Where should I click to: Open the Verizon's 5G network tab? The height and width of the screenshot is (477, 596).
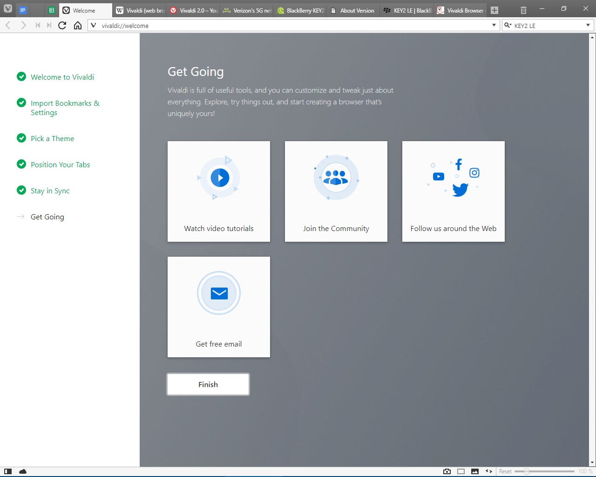(x=247, y=10)
